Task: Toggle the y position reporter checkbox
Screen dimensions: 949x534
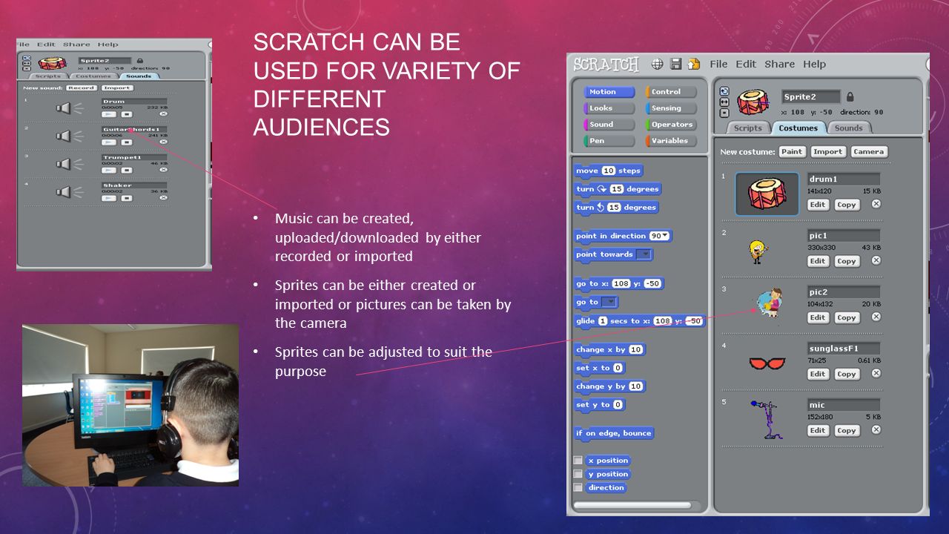Action: point(578,474)
